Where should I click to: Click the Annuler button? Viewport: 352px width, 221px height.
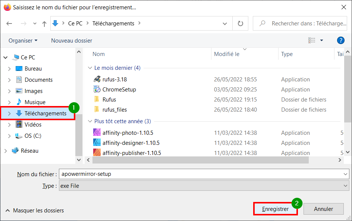point(324,209)
